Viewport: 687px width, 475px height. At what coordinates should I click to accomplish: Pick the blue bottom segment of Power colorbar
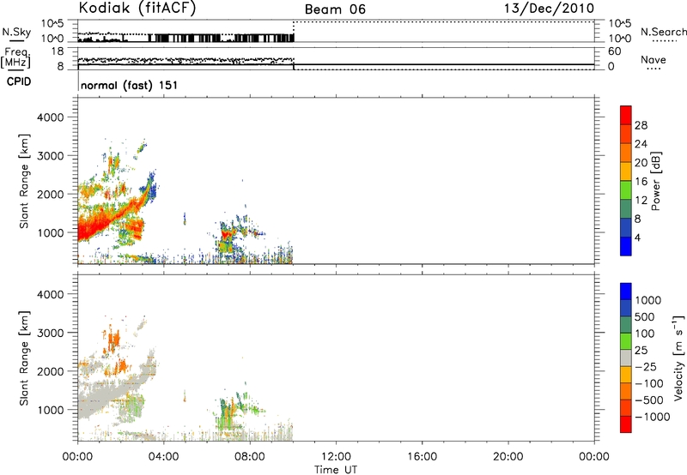(626, 246)
